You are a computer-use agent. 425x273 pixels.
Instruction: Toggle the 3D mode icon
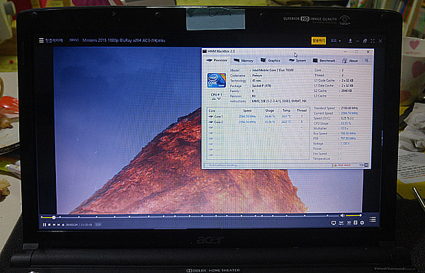point(348,223)
